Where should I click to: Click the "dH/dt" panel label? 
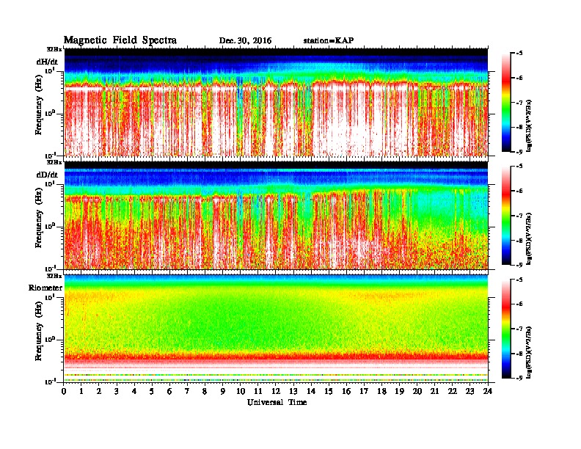(x=47, y=62)
